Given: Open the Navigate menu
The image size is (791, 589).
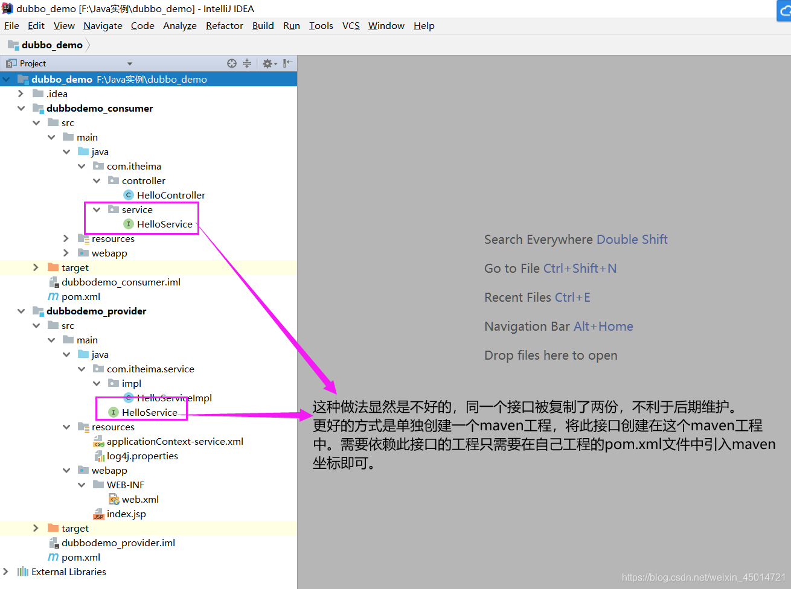Looking at the screenshot, I should (x=103, y=25).
